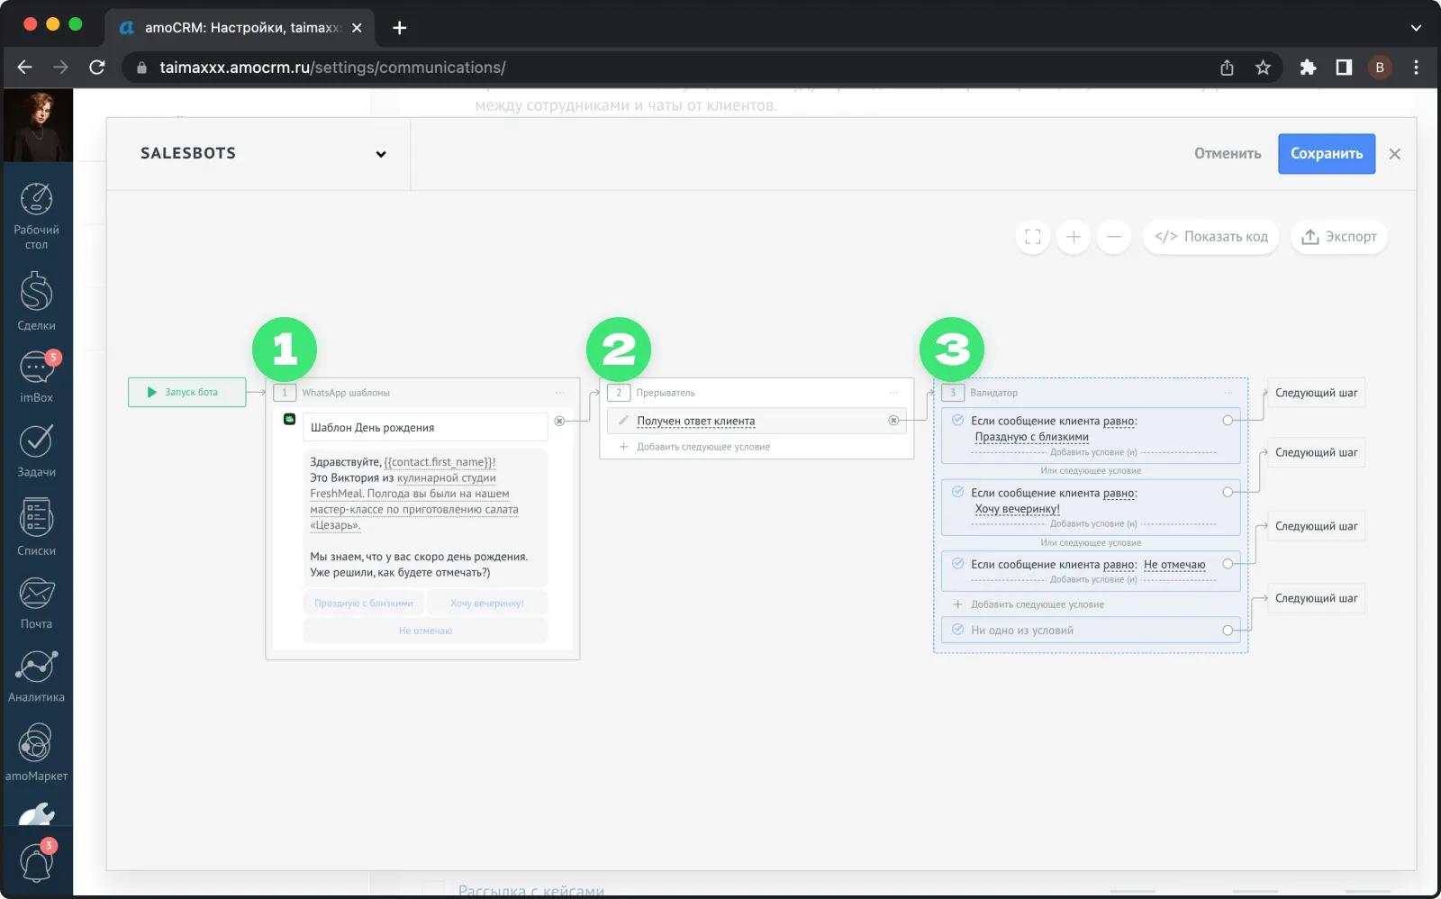Click Праздную с близкими template button
This screenshot has width=1441, height=899.
pyautogui.click(x=364, y=604)
